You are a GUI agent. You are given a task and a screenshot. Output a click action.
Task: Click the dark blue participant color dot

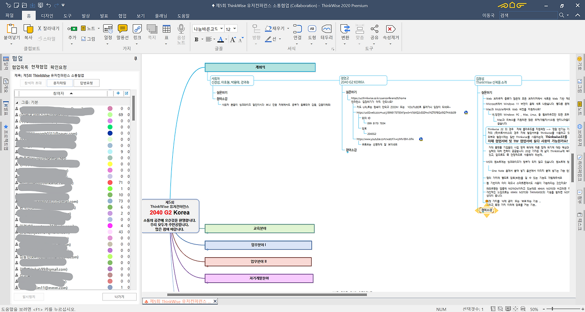click(110, 133)
